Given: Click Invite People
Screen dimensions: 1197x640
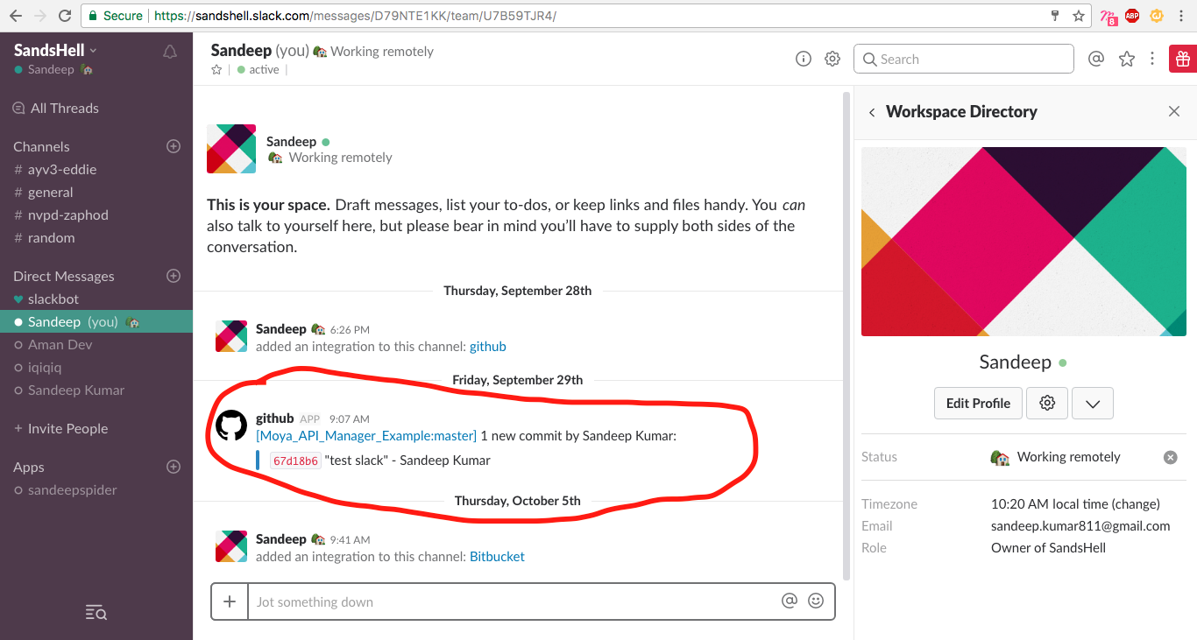Looking at the screenshot, I should click(60, 428).
